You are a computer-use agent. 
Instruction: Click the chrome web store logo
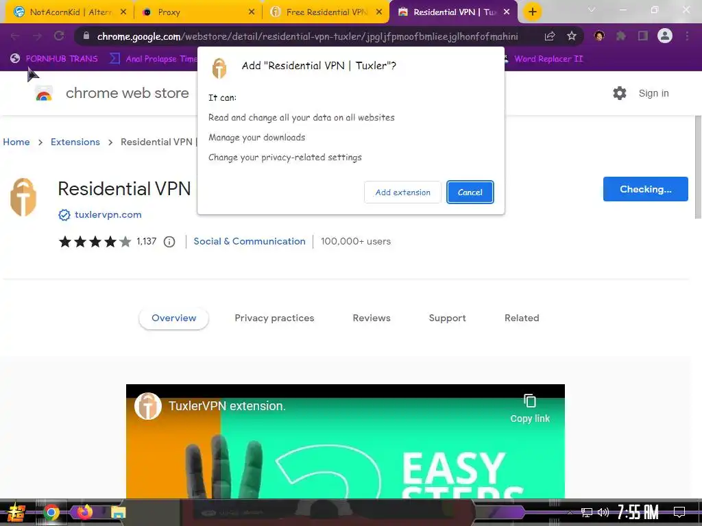pyautogui.click(x=44, y=93)
